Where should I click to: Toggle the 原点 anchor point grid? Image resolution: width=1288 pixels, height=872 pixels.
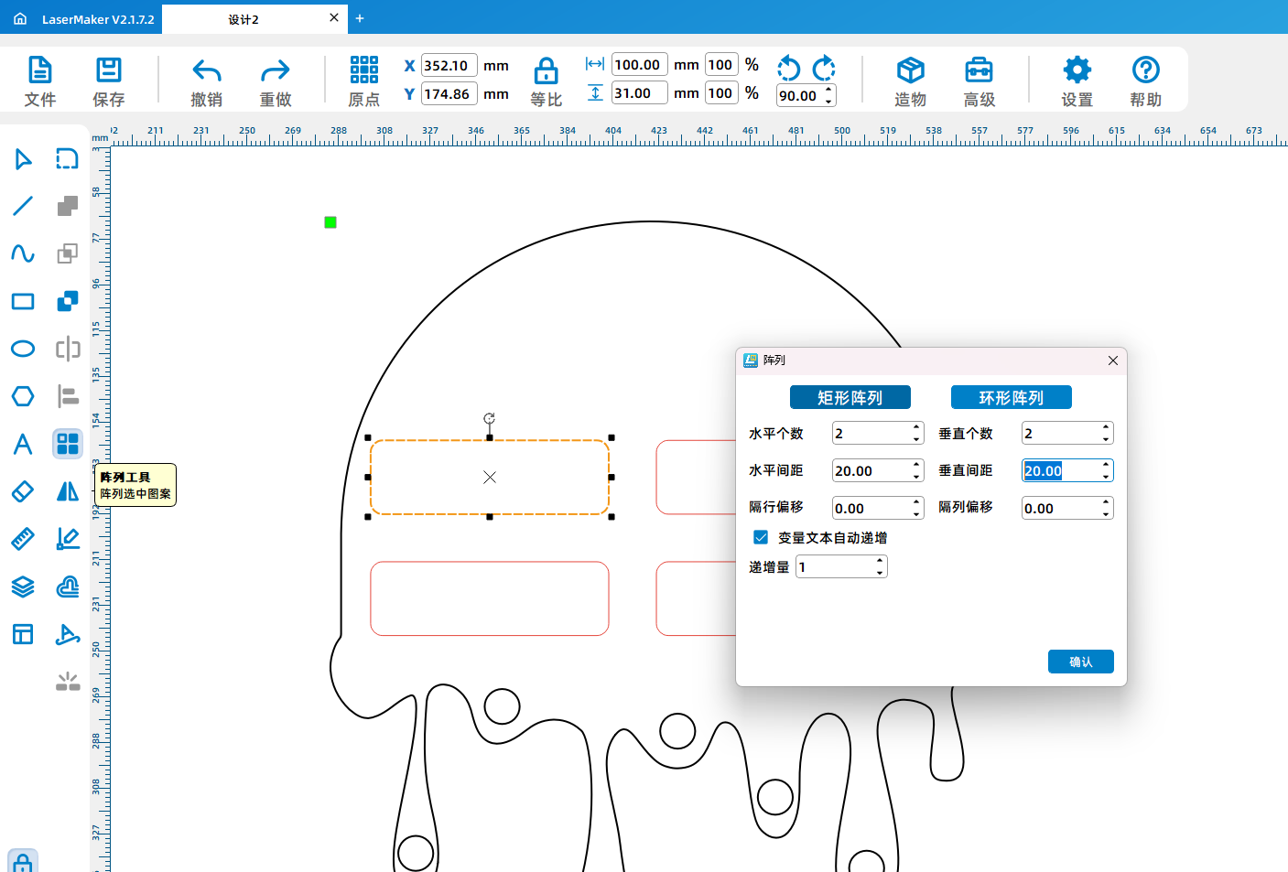pos(363,81)
